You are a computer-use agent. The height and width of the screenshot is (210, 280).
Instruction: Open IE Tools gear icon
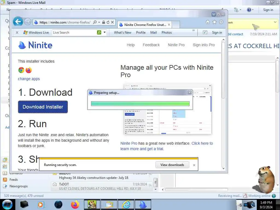[221, 22]
